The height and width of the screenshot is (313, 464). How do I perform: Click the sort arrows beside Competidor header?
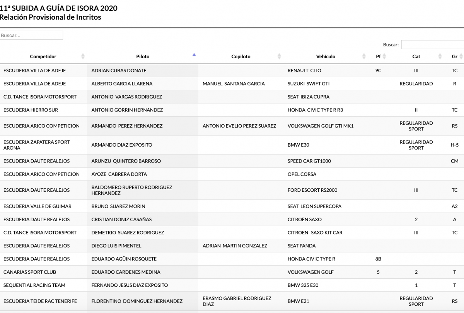pyautogui.click(x=83, y=57)
